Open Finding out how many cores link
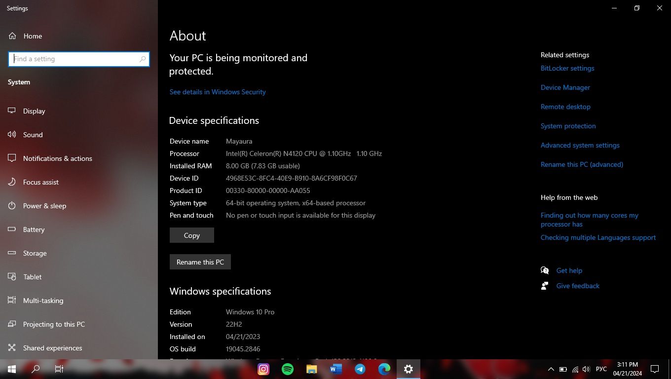The width and height of the screenshot is (671, 379). [x=590, y=220]
